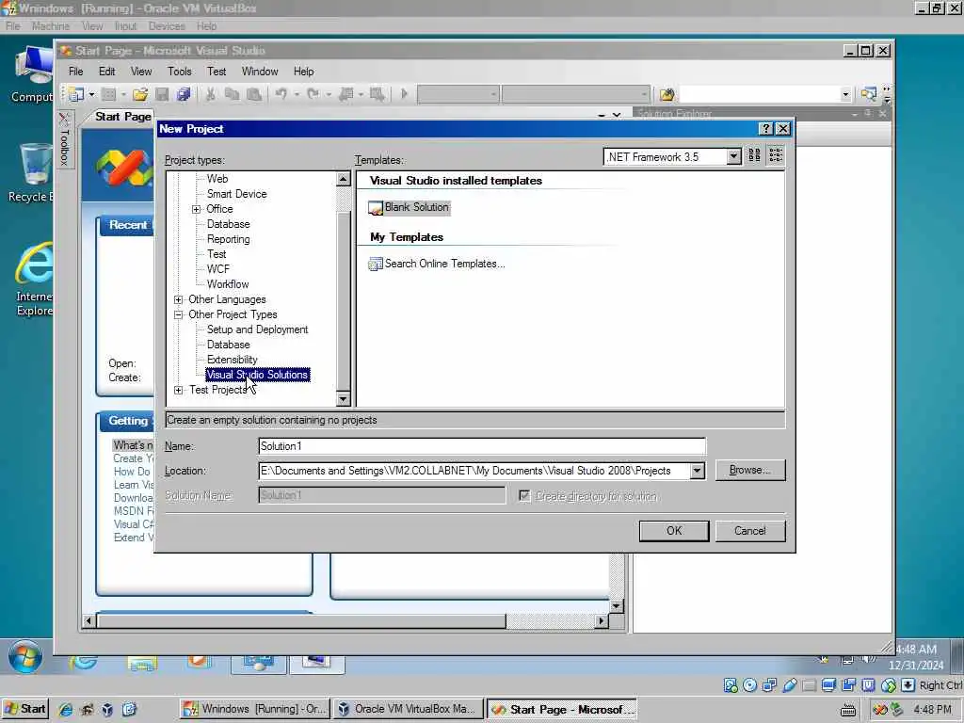Click the Open File folder toolbar icon
Screen dimensions: 964x723
(x=140, y=94)
